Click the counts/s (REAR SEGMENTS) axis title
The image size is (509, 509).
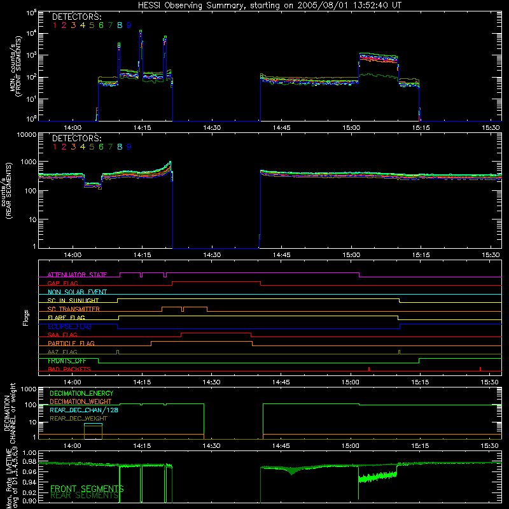6,190
